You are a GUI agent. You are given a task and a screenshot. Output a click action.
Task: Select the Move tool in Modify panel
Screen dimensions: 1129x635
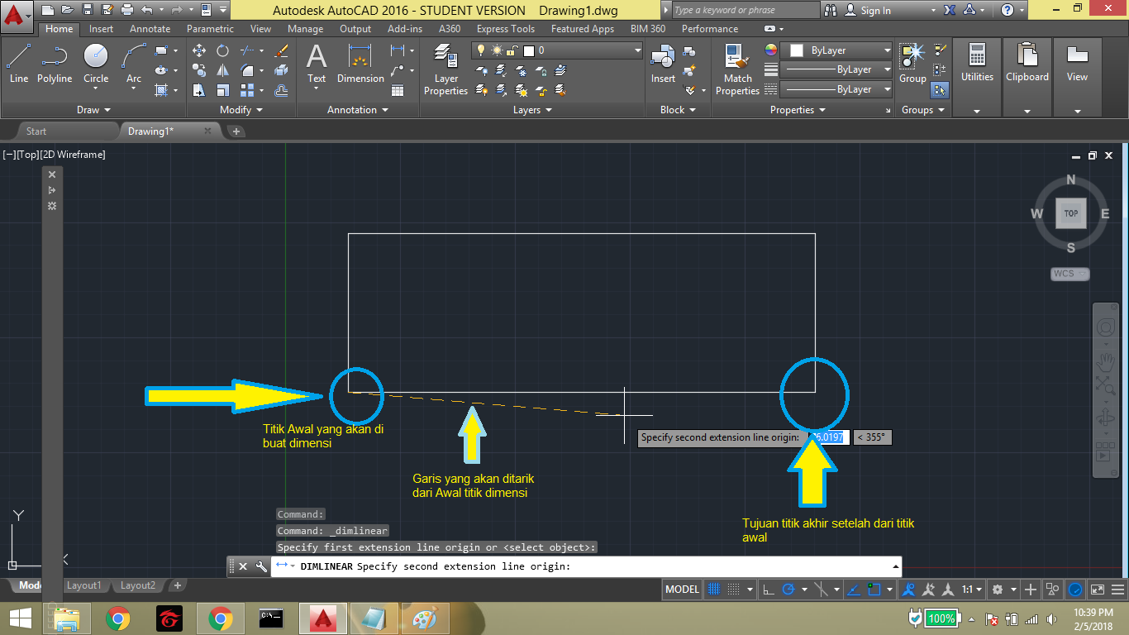click(198, 50)
